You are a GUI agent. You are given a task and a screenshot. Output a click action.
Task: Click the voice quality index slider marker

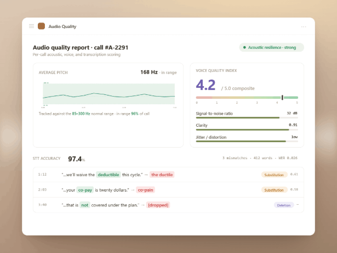[x=282, y=97]
